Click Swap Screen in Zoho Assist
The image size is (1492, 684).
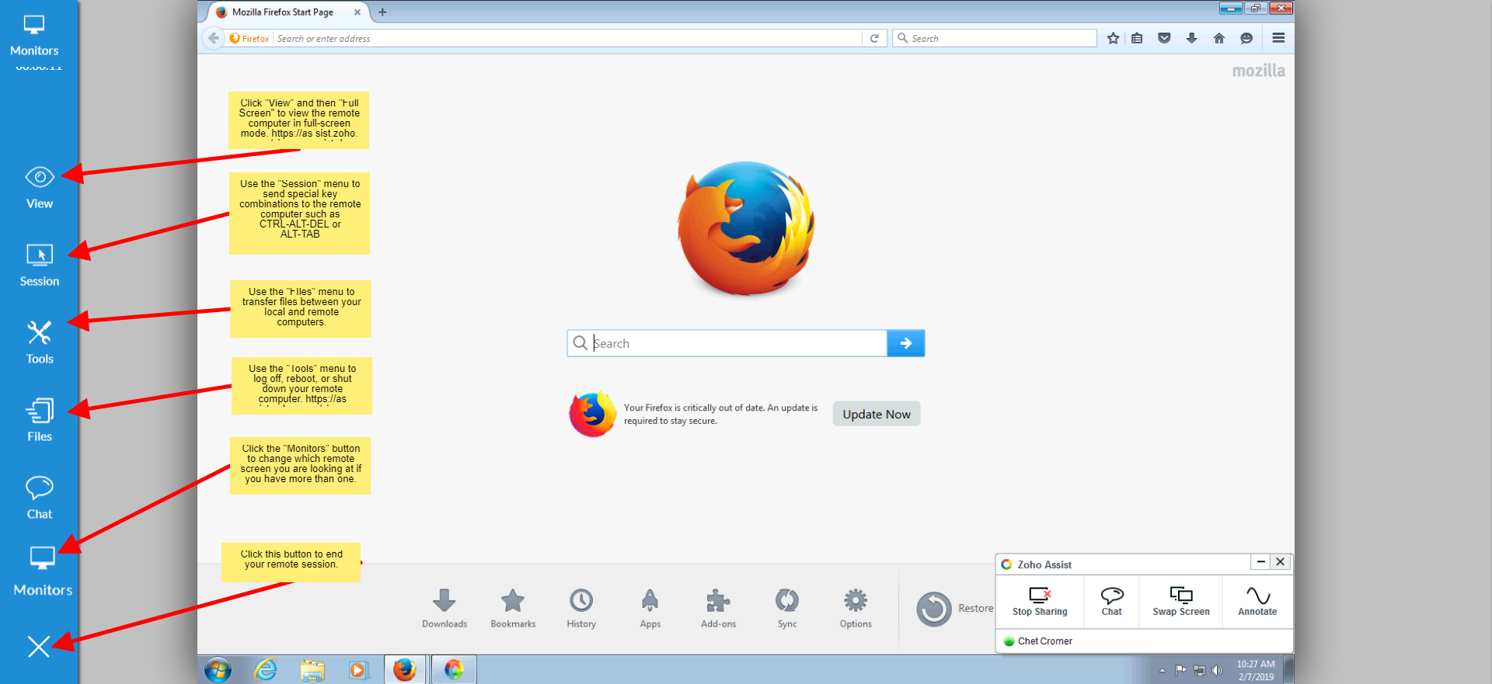click(1181, 602)
